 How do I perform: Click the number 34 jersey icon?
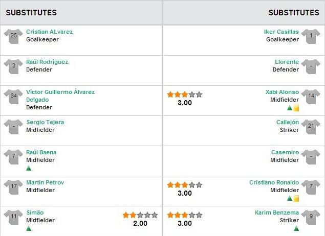pyautogui.click(x=13, y=97)
